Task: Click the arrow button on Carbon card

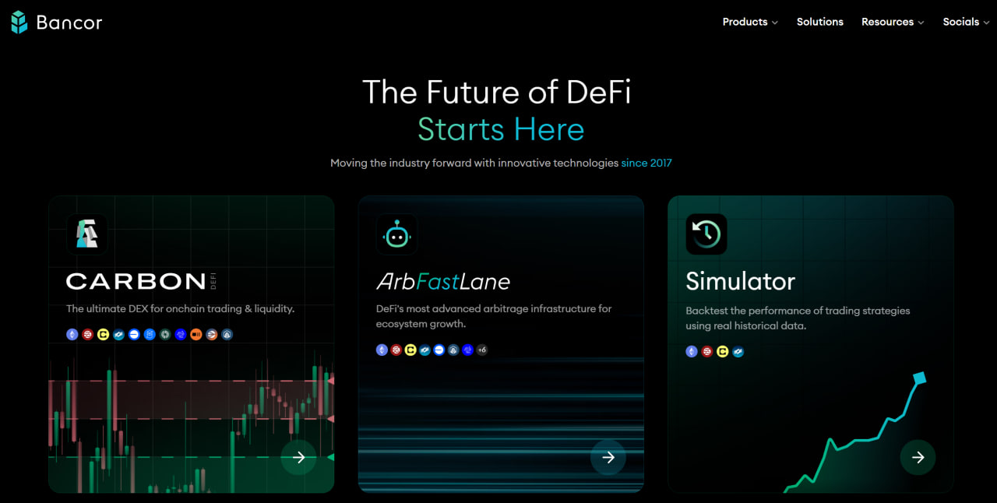Action: (x=298, y=458)
